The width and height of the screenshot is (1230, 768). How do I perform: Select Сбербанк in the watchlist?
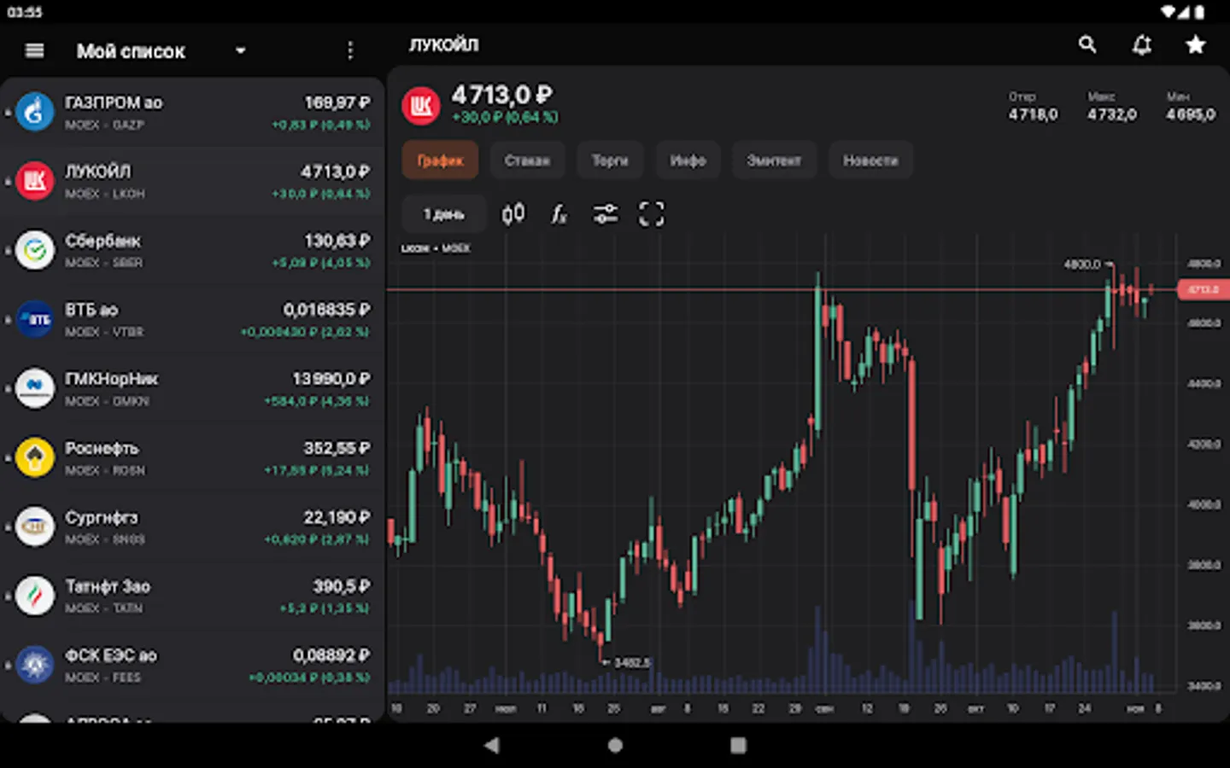tap(192, 251)
